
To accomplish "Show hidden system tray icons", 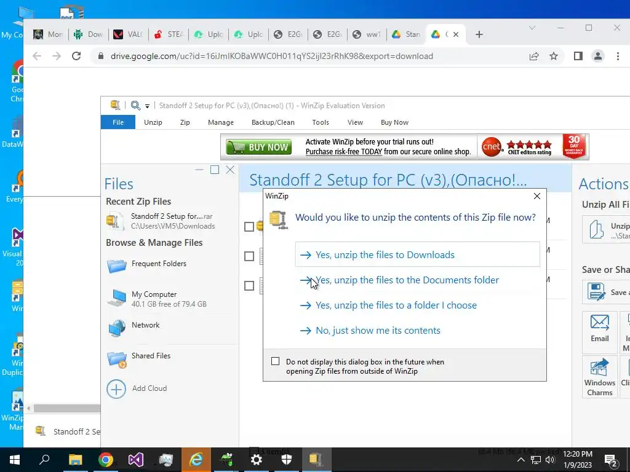I will click(x=520, y=460).
